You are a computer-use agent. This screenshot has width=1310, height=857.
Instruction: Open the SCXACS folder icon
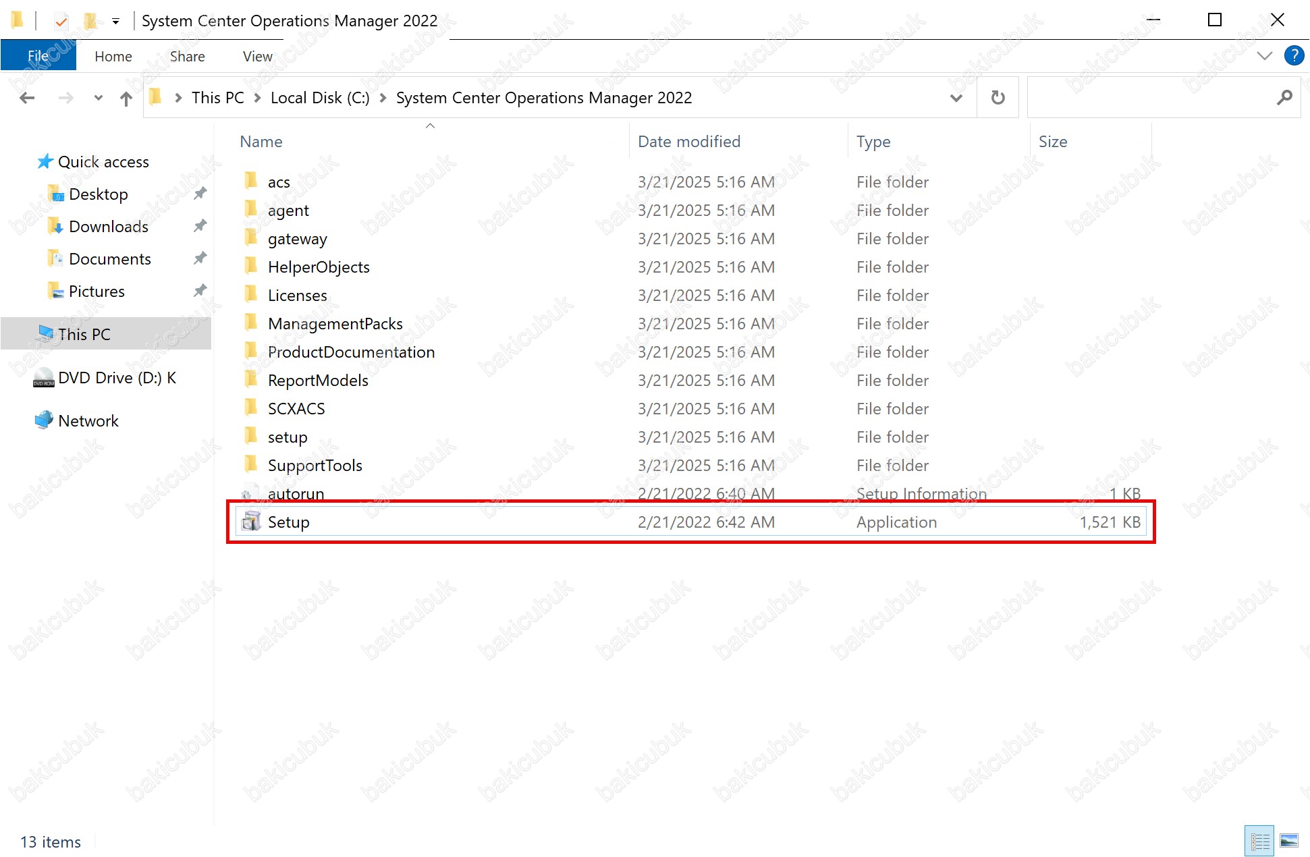pyautogui.click(x=251, y=408)
